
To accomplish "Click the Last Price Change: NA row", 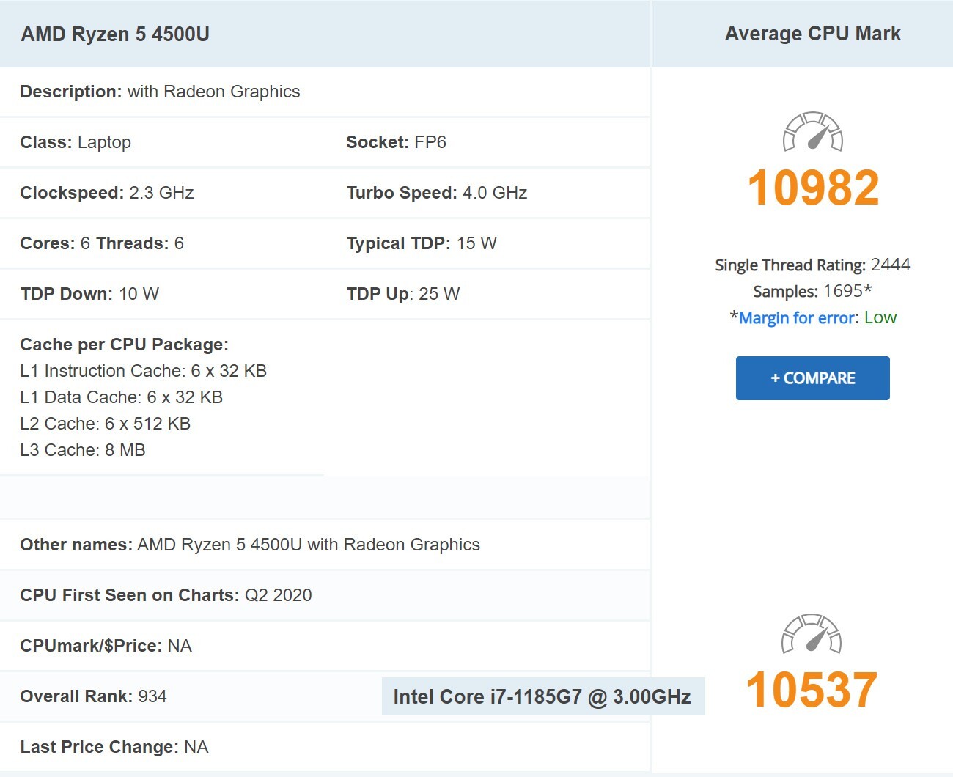I will click(x=325, y=747).
